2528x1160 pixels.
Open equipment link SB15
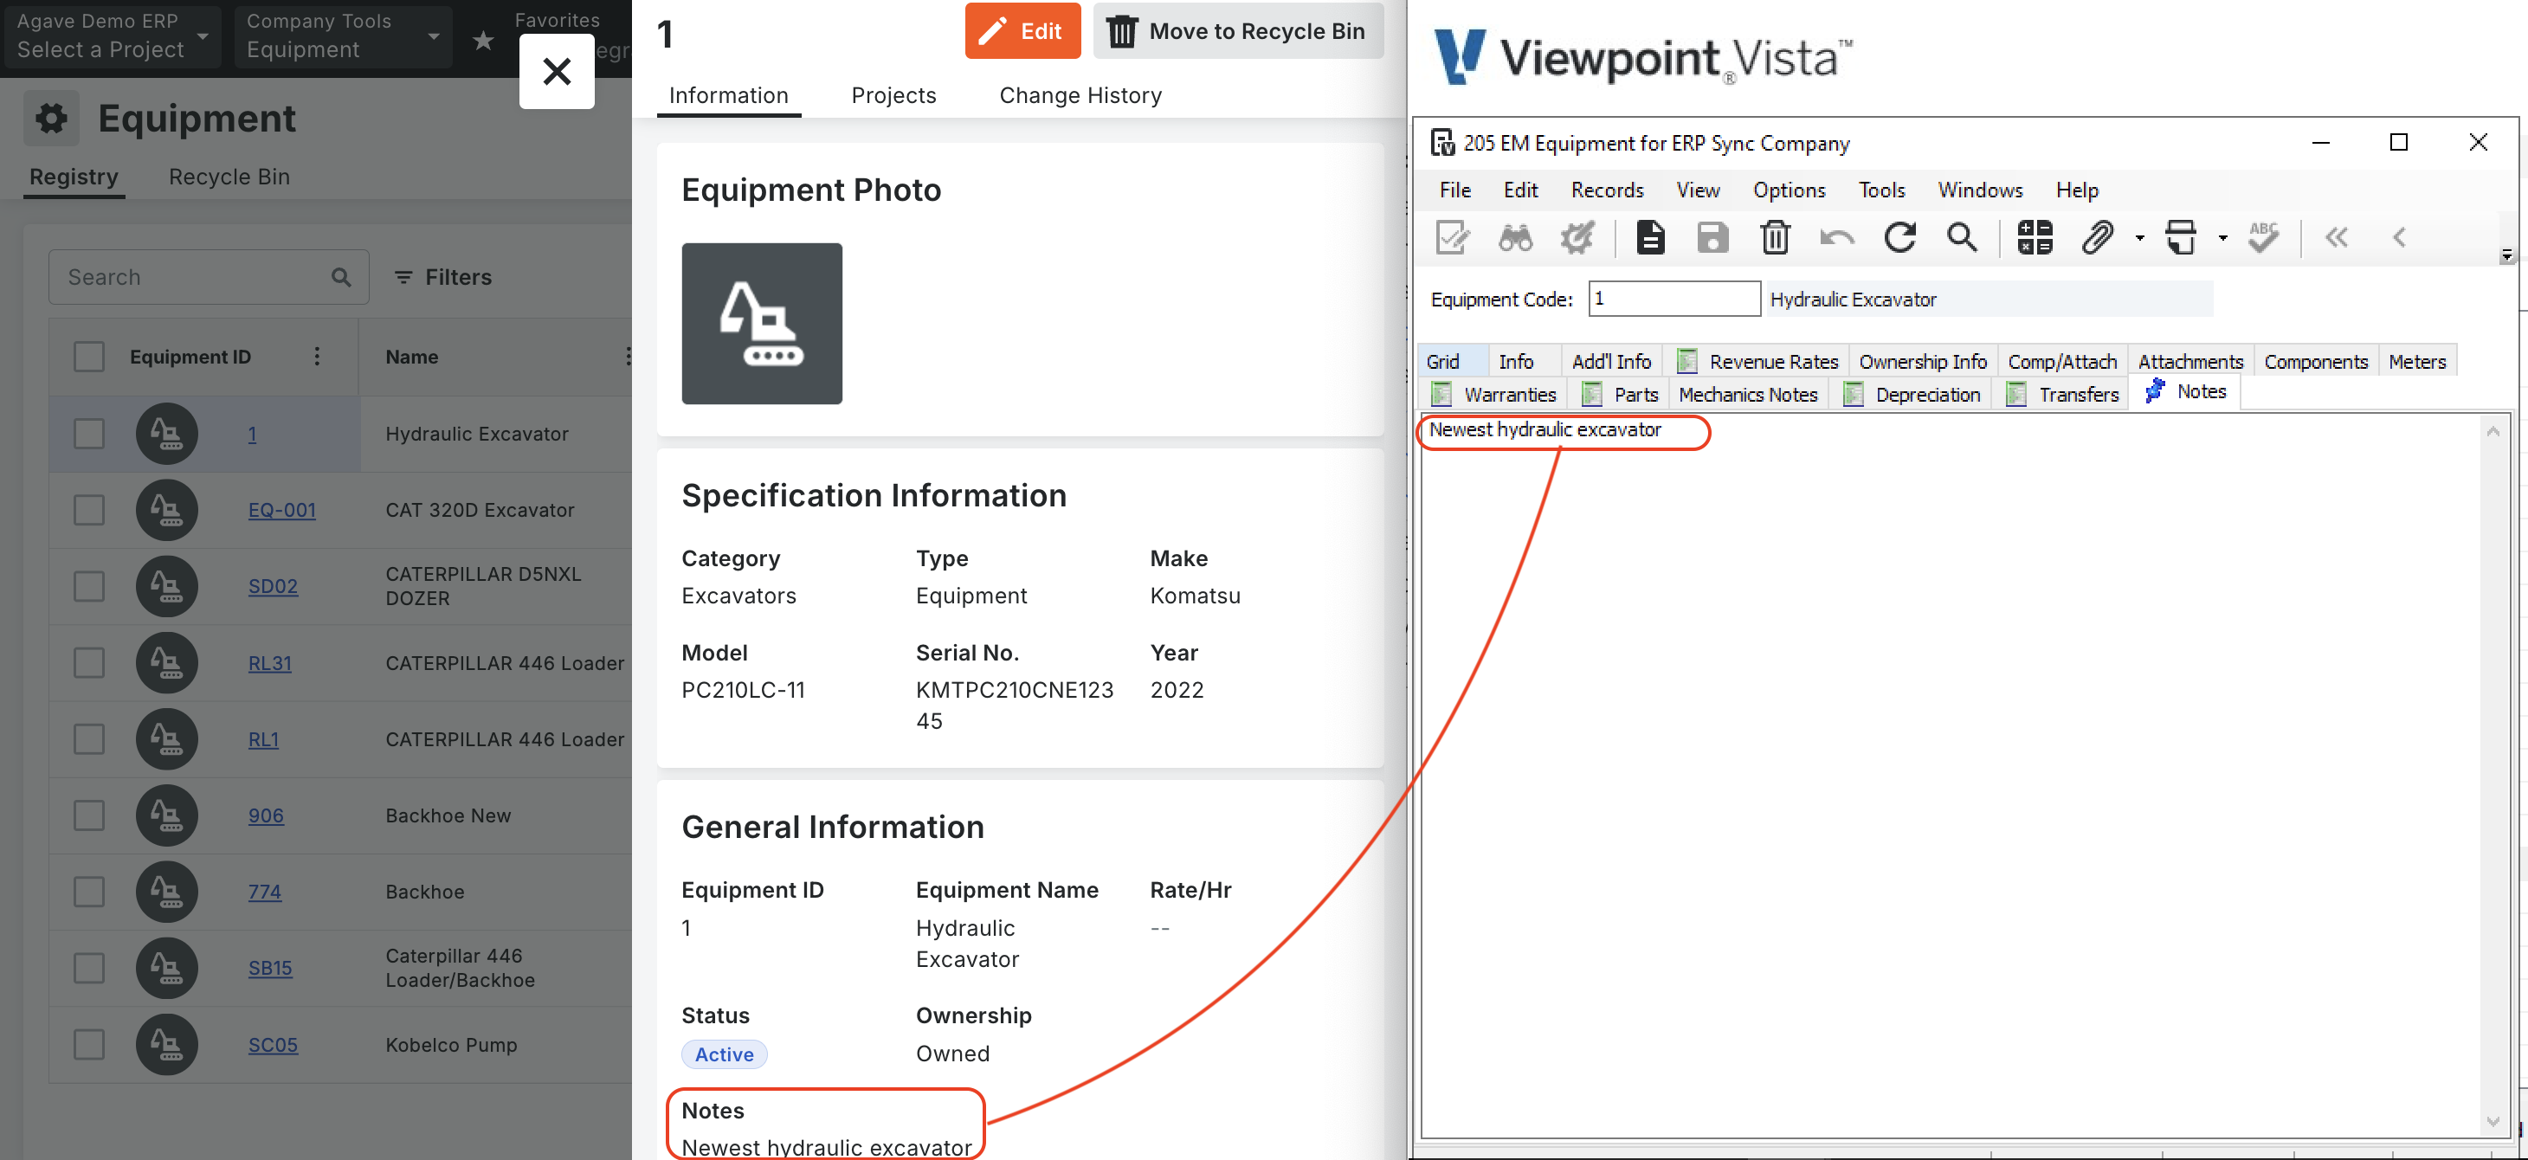pos(270,969)
